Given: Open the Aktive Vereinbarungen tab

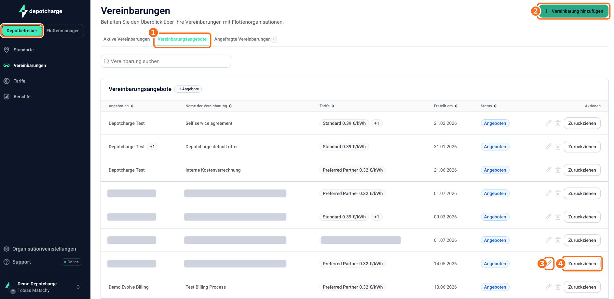Looking at the screenshot, I should tap(127, 39).
